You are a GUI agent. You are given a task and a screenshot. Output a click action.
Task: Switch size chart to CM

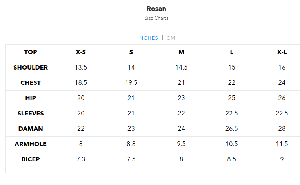click(x=171, y=38)
